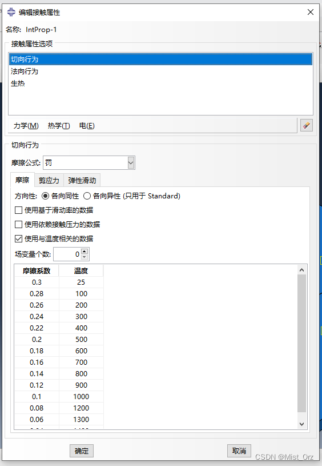Image resolution: width=322 pixels, height=466 pixels.
Task: Increase 场变量个数 with up arrow
Action: click(x=84, y=251)
